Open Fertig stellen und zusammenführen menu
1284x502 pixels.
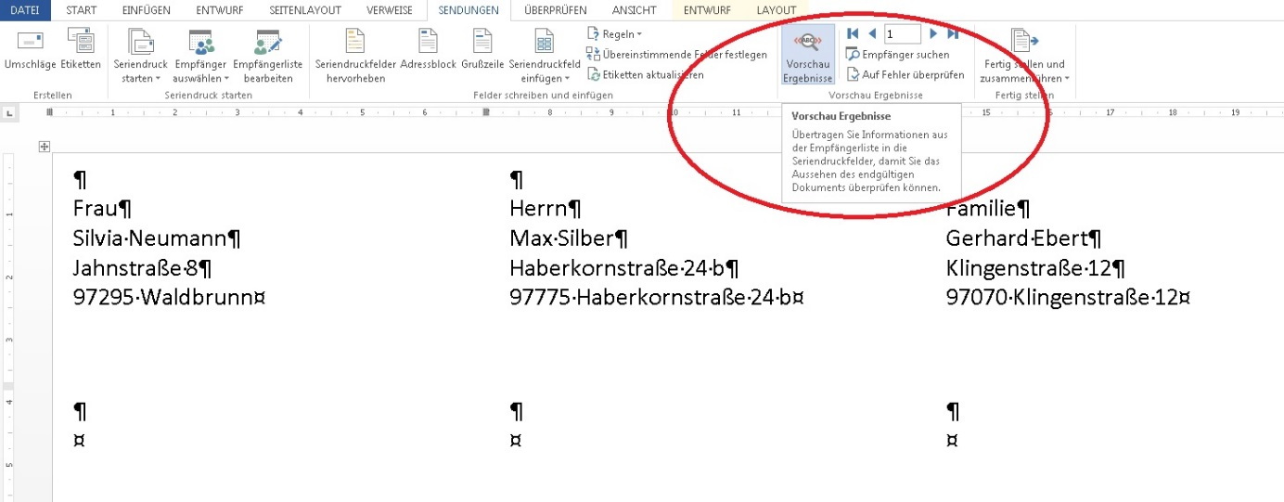coord(1023,56)
